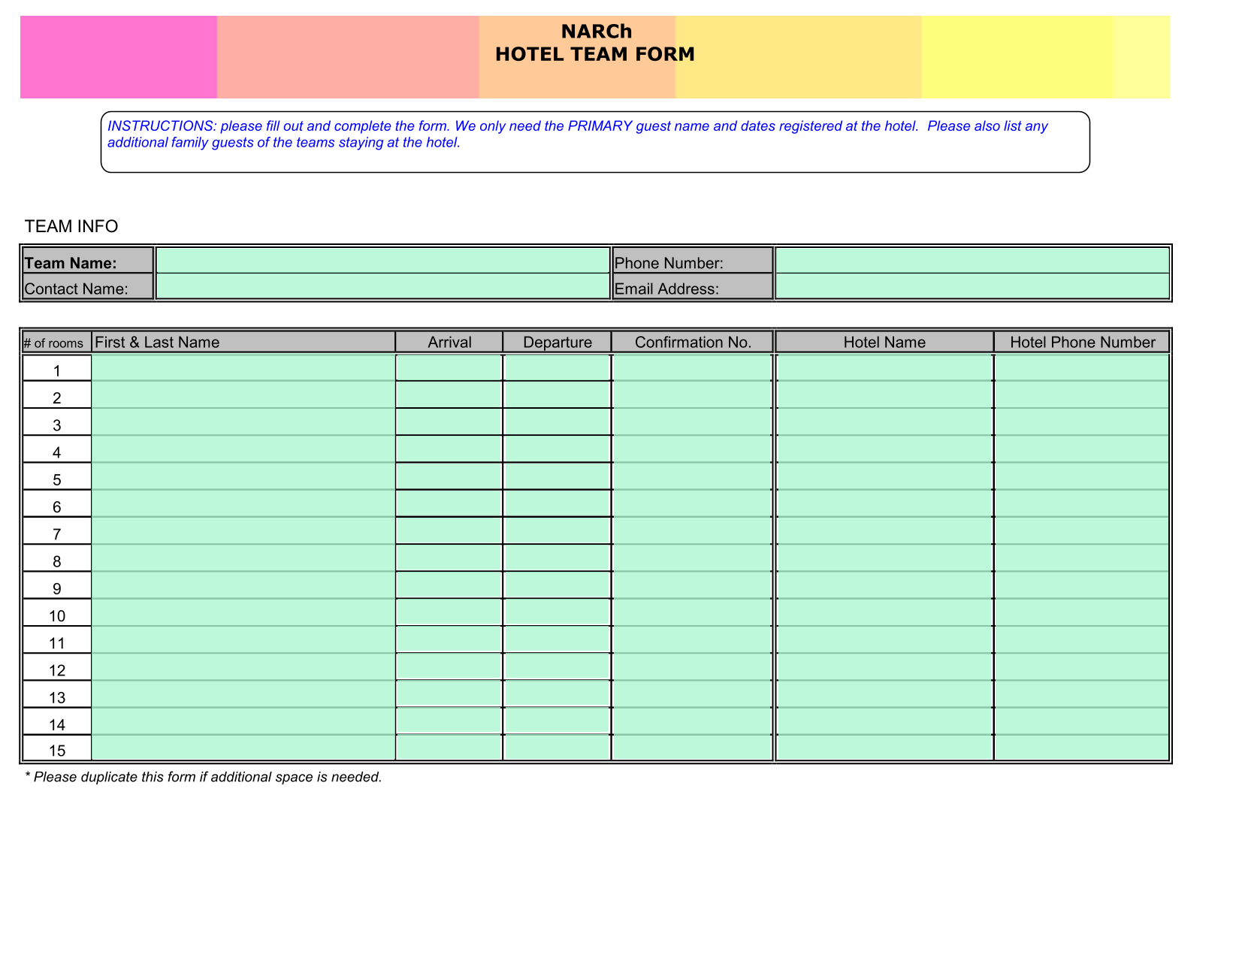
Task: Click Hotel Phone Number field in row 9
Action: (1082, 585)
